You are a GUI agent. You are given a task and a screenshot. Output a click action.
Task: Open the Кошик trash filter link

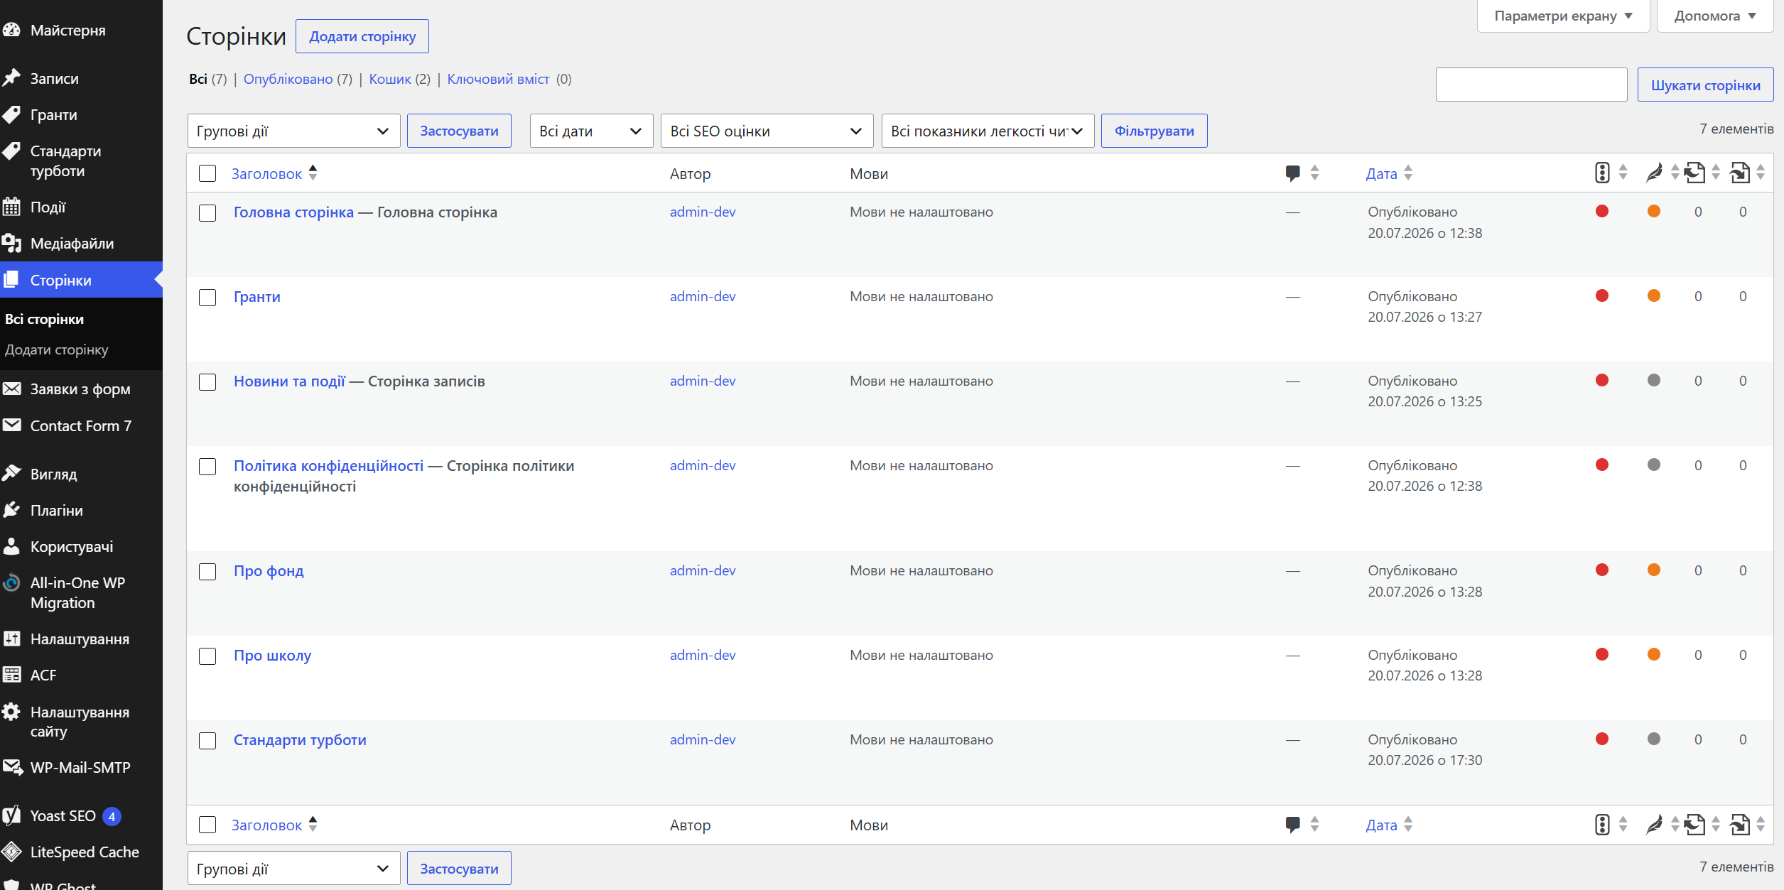(390, 79)
